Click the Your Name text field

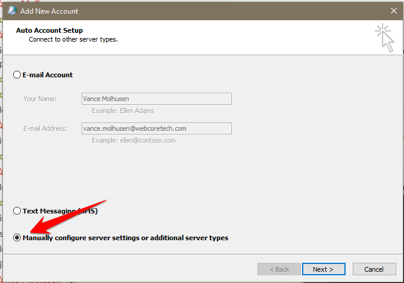[156, 99]
